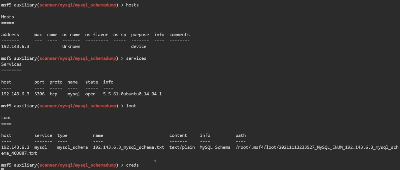Click the "Services" table heading

tap(11, 64)
